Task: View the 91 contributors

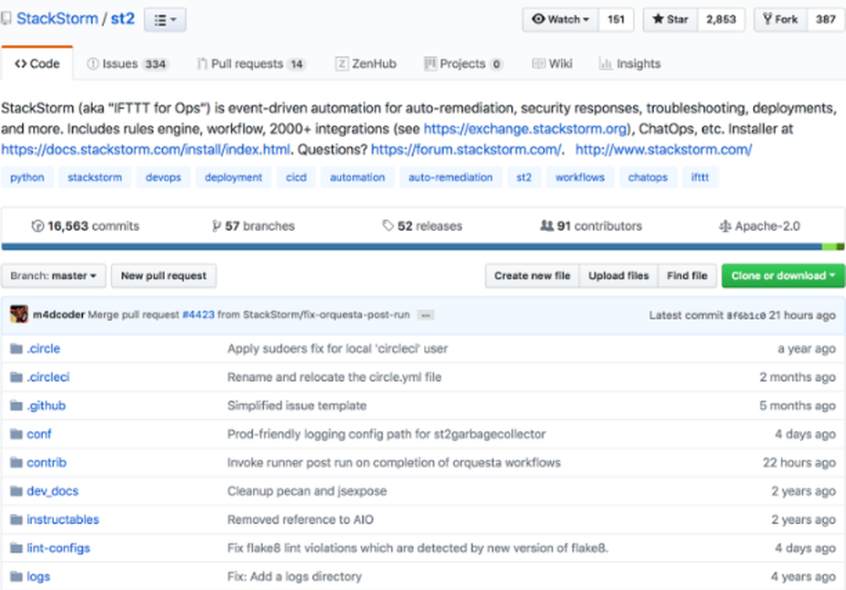Action: 591,226
